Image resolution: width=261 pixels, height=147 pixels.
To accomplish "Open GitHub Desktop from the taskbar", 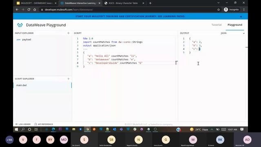I will point(142,129).
